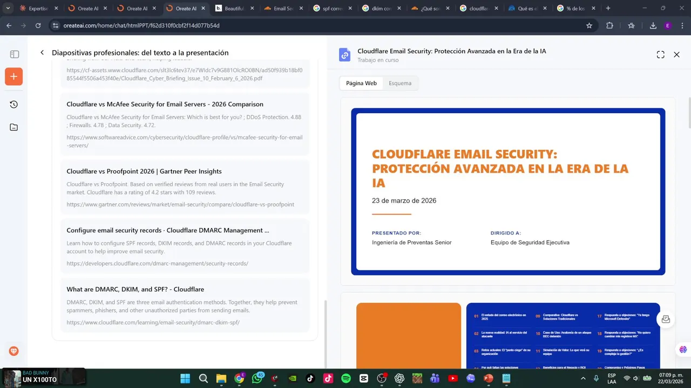Switch to the Esquema tab
691x388 pixels.
400,84
